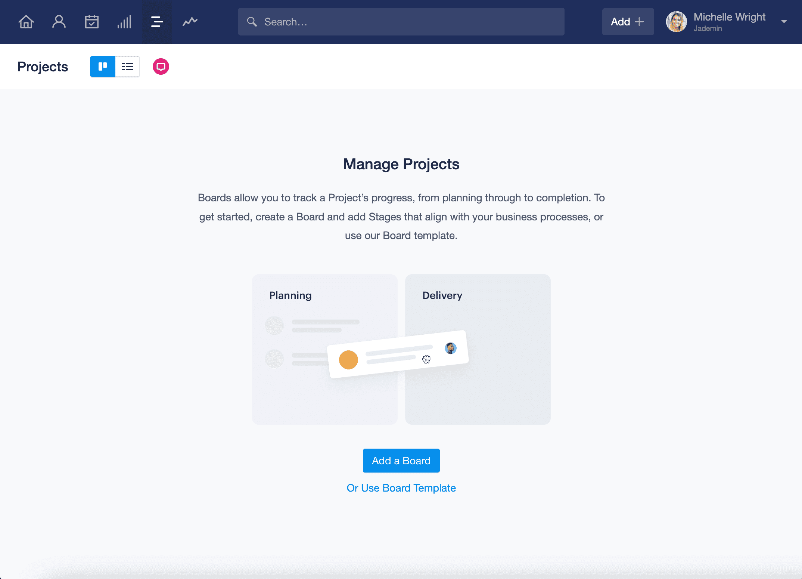
Task: Select the Search input field
Action: click(x=401, y=21)
